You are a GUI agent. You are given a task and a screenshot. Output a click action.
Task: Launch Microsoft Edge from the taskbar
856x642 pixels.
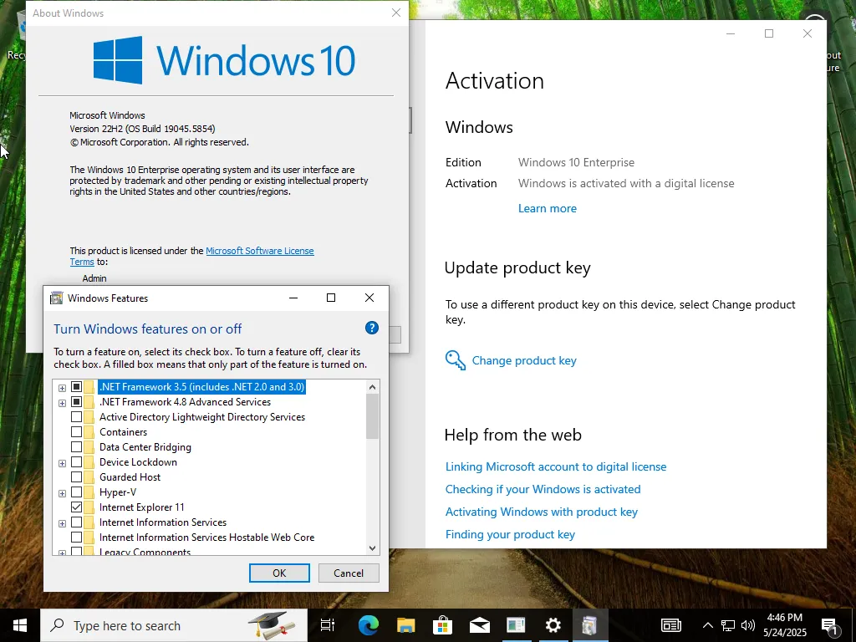[x=369, y=625]
